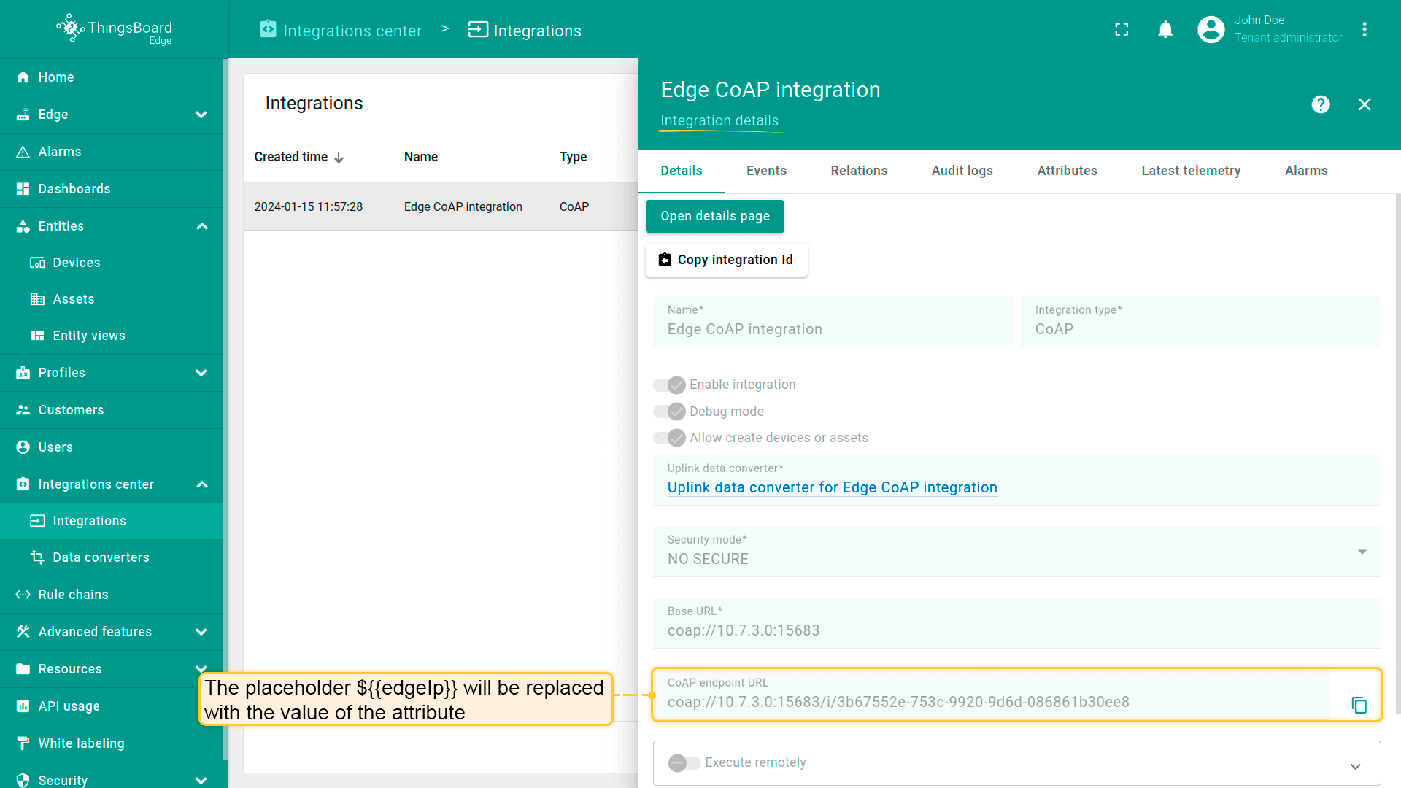Select the Edge CoAP integration table row
Screen dimensions: 1401x788
[x=441, y=206]
